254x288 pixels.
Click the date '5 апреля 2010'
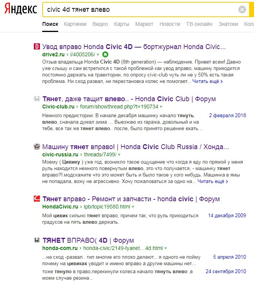tap(229, 257)
